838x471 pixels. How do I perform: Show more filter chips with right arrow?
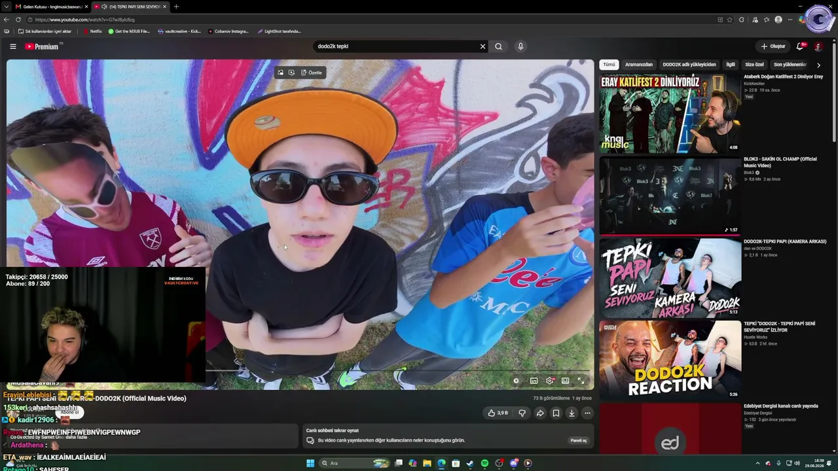[818, 65]
